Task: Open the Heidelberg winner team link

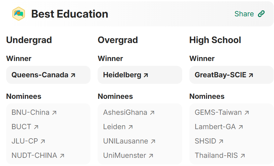Action: coord(122,75)
